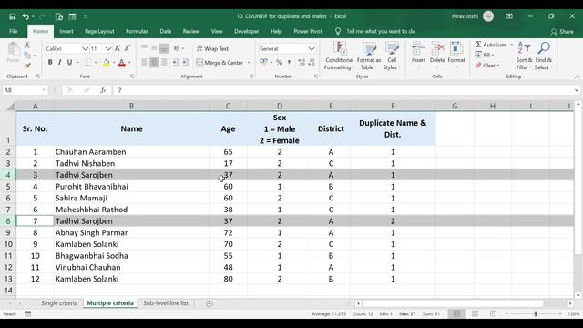Open General number format dropdown
Viewport: 583px width, 328px height.
tap(312, 48)
